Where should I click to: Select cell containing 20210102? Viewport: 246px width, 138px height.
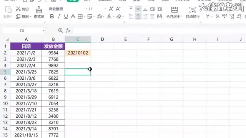click(x=78, y=53)
